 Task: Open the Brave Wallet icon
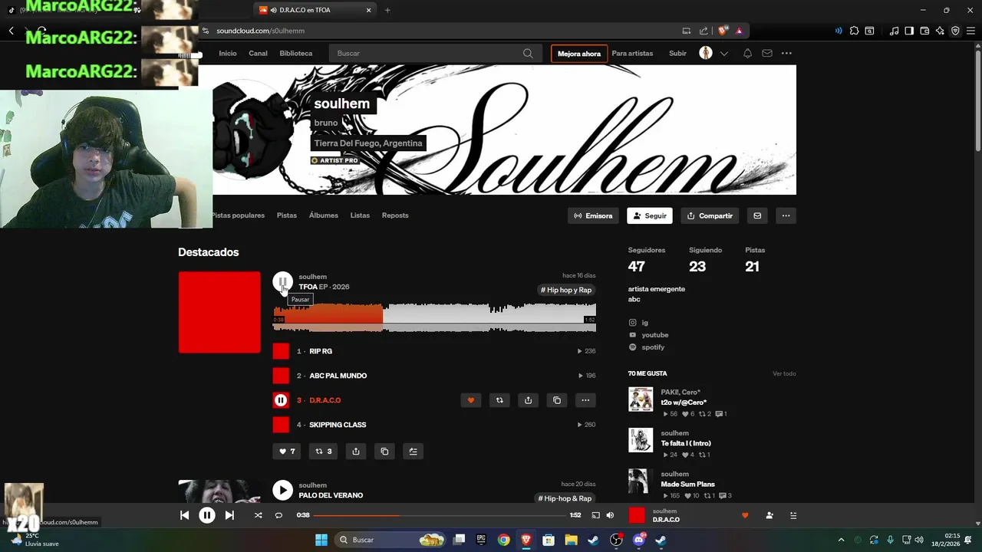924,31
